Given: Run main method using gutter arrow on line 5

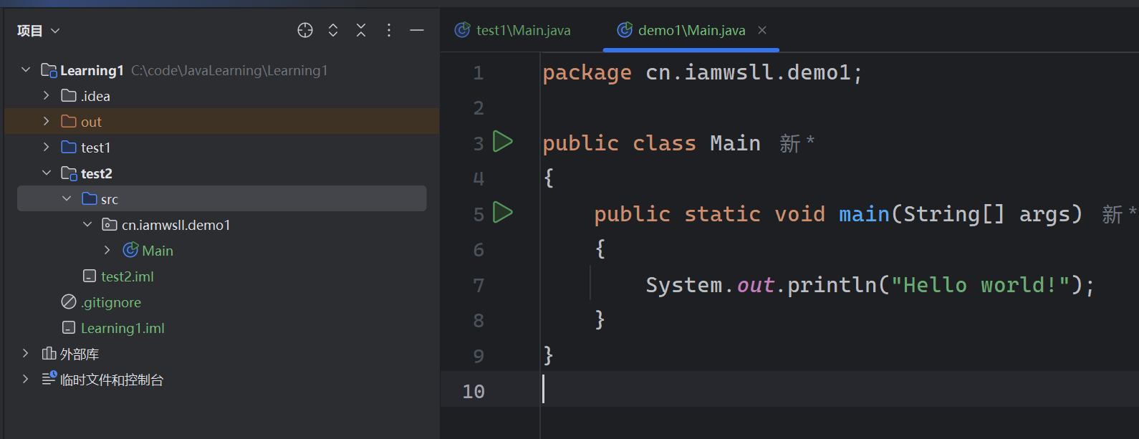Looking at the screenshot, I should tap(503, 213).
